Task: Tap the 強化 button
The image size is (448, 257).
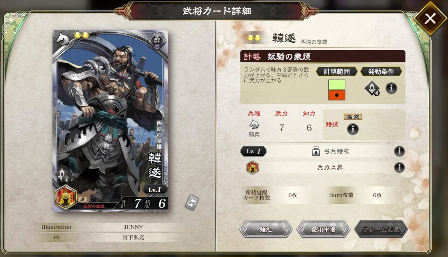Action: 266,229
